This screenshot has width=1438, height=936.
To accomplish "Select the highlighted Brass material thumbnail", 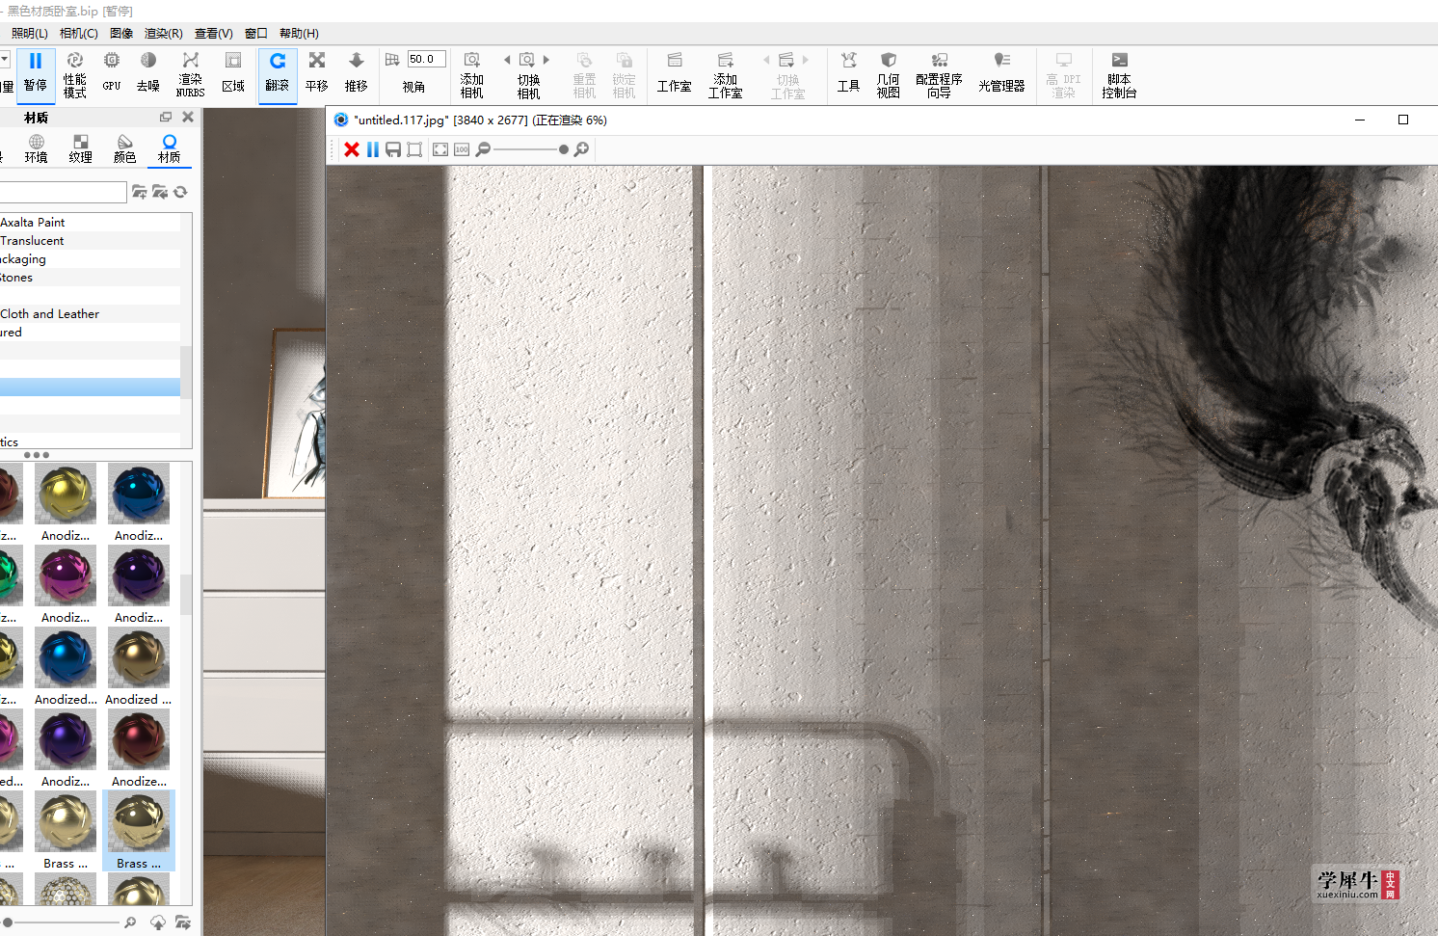I will (139, 831).
